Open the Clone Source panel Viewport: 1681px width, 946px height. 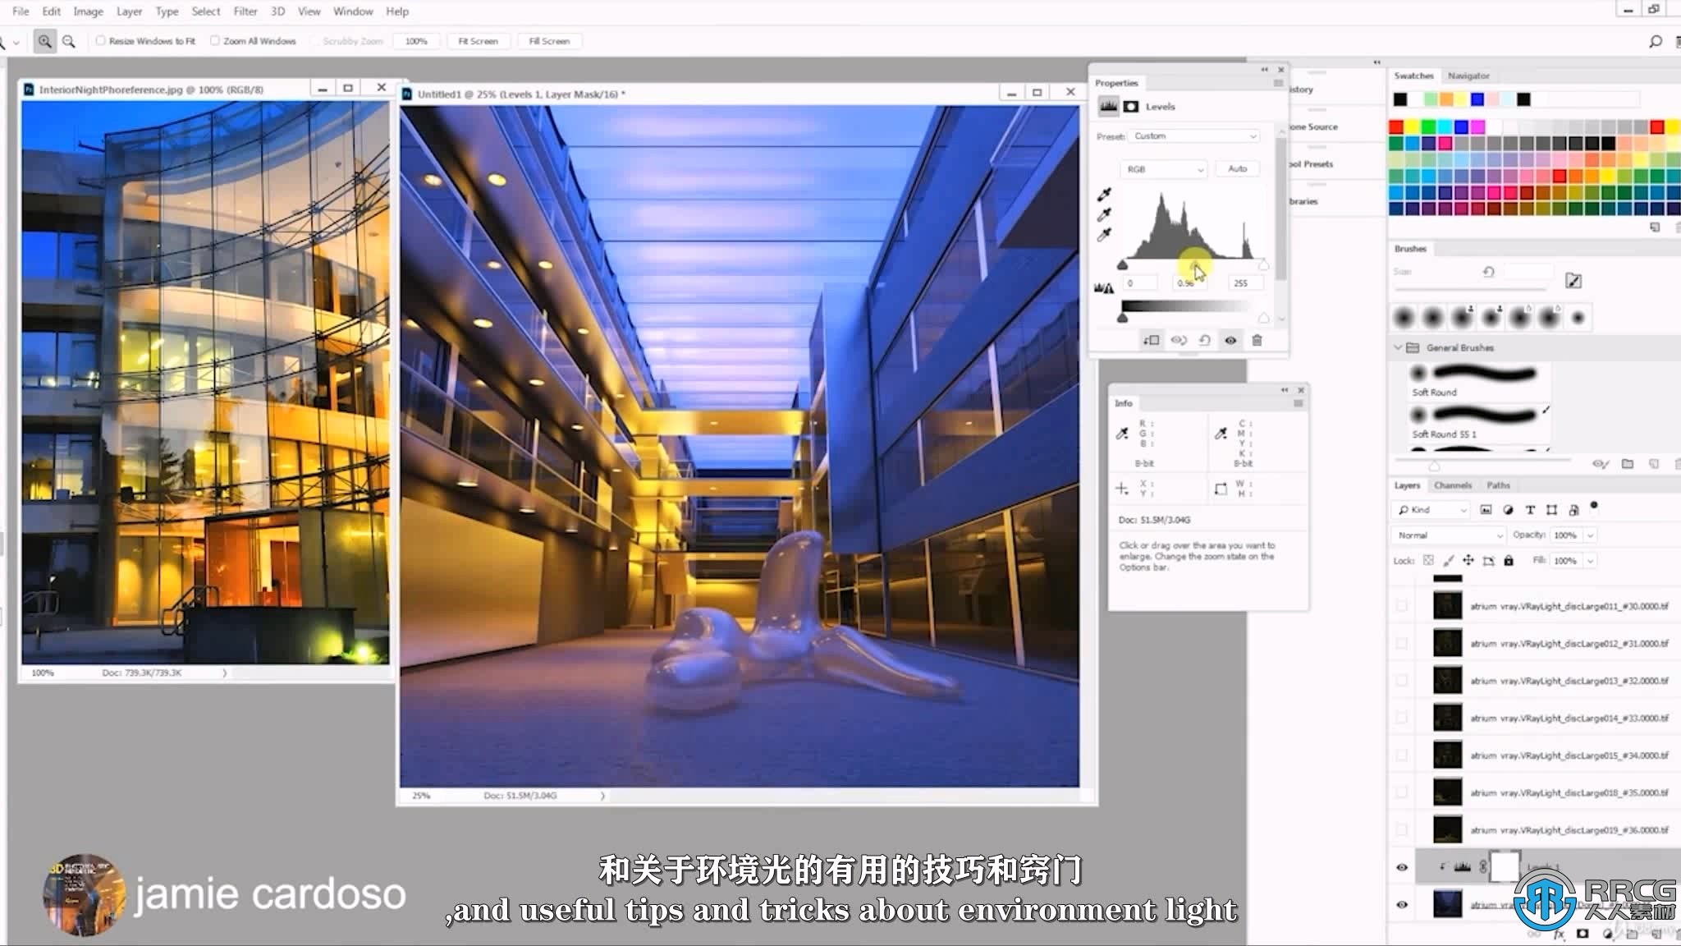[x=1314, y=126]
